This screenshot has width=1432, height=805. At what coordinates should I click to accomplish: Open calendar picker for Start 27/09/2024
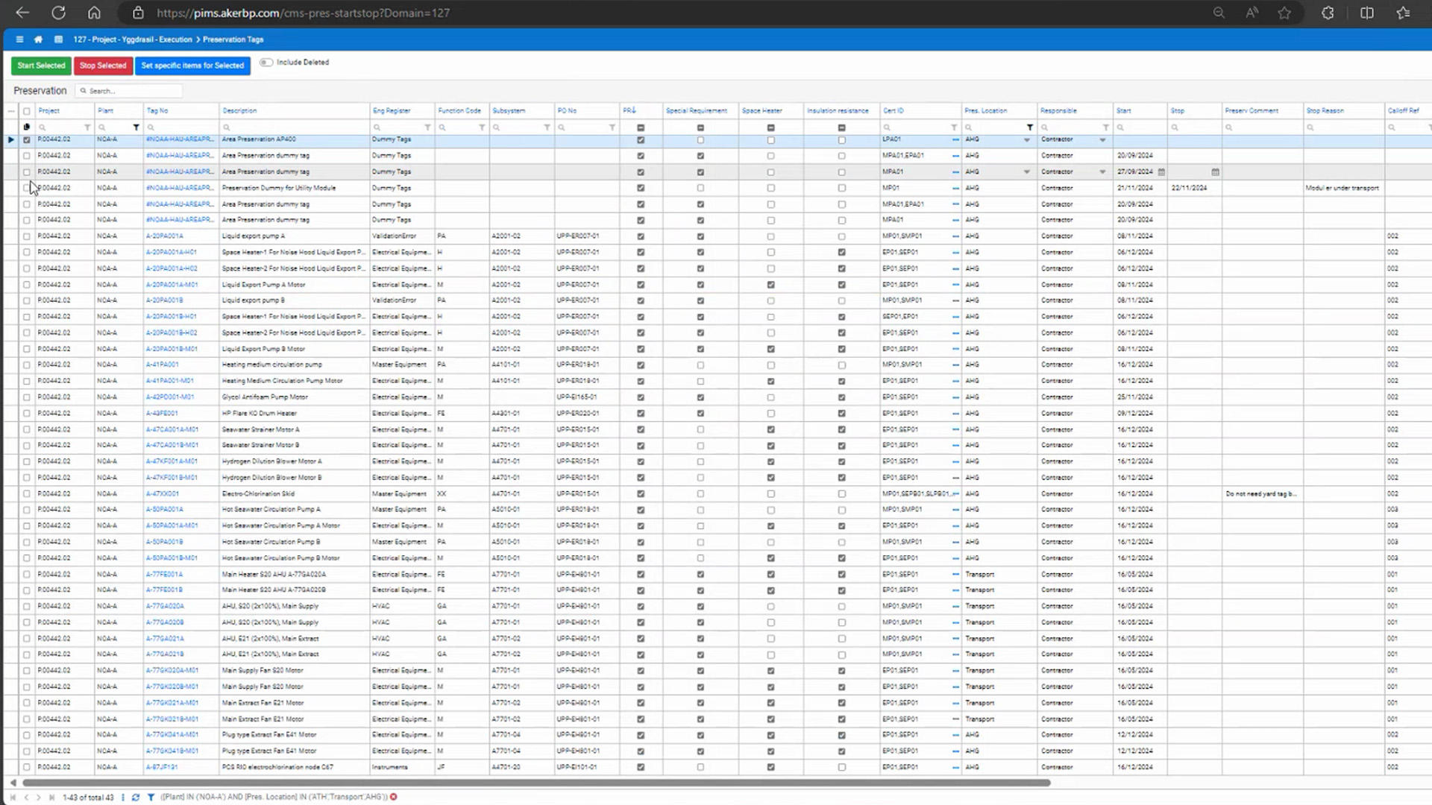(x=1161, y=172)
